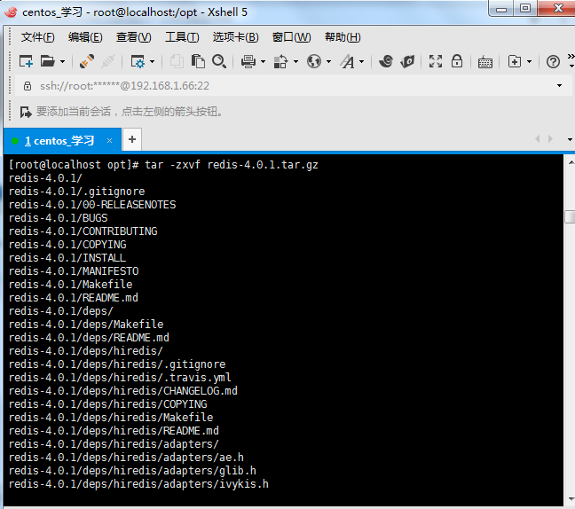
Task: Click the Xshell app icon in title bar
Action: pyautogui.click(x=11, y=12)
